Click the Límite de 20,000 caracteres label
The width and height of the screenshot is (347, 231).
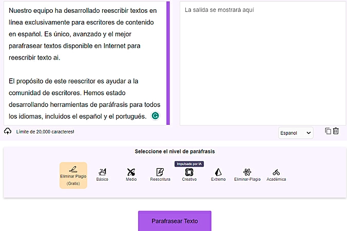tap(45, 132)
